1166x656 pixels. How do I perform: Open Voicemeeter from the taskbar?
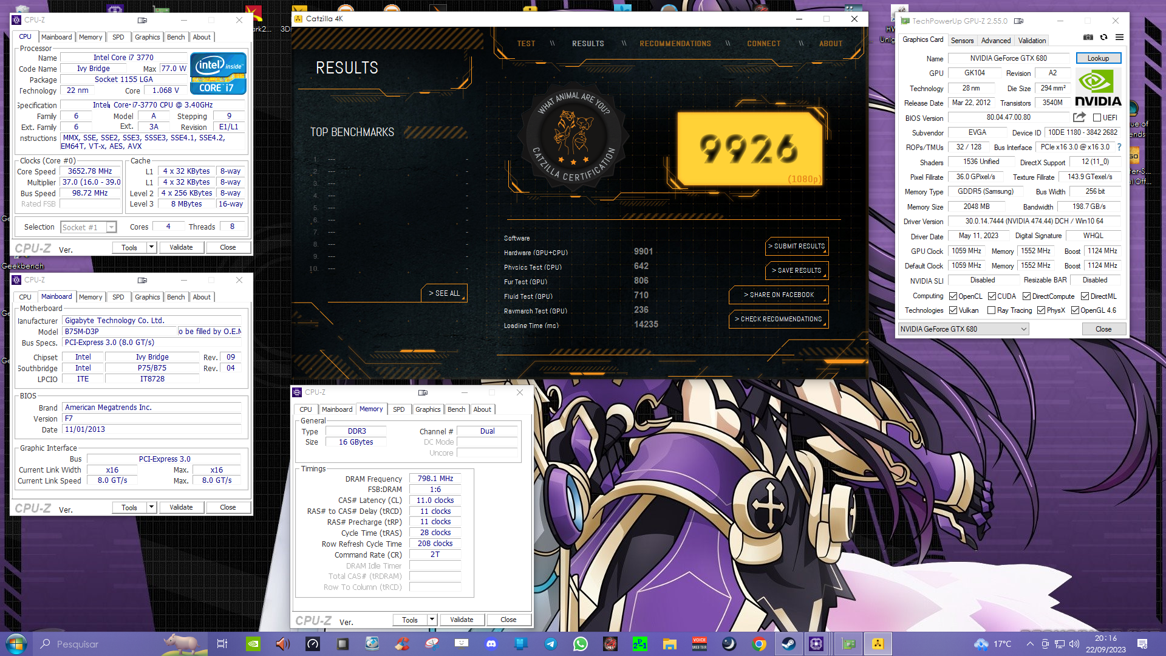[x=700, y=644]
